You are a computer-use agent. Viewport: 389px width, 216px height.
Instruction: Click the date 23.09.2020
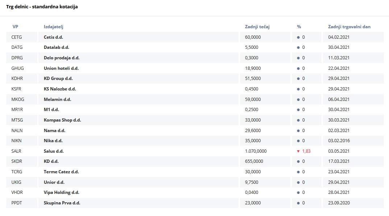click(339, 203)
